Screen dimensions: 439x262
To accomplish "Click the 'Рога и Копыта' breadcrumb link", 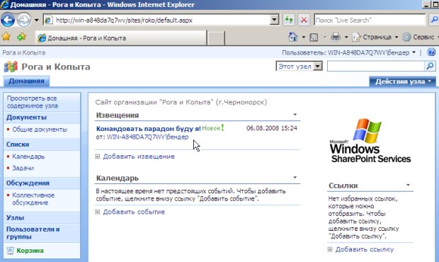I will point(24,52).
